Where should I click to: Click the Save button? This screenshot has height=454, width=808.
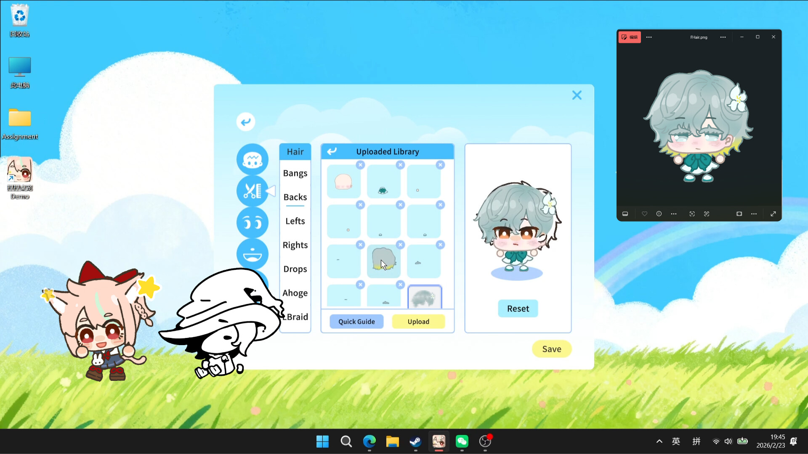pos(551,349)
